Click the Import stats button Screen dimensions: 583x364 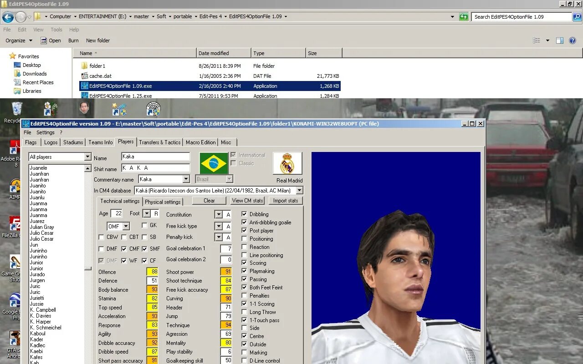(286, 201)
